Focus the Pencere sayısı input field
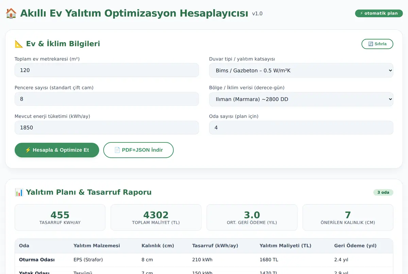This screenshot has height=274, width=408. (106, 99)
